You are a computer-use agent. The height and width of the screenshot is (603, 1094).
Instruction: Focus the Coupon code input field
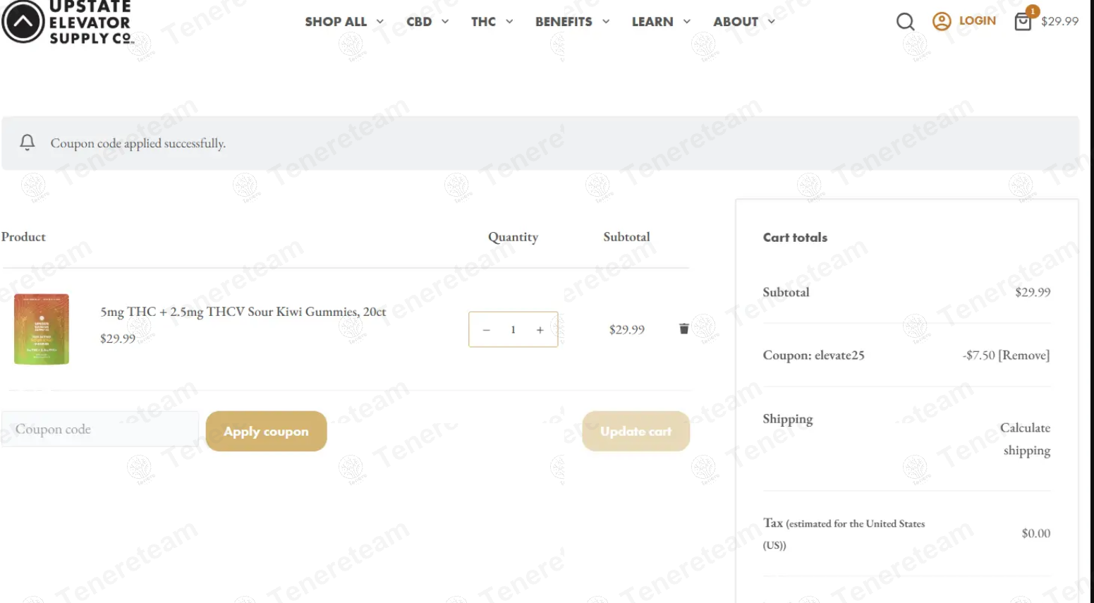pyautogui.click(x=100, y=430)
